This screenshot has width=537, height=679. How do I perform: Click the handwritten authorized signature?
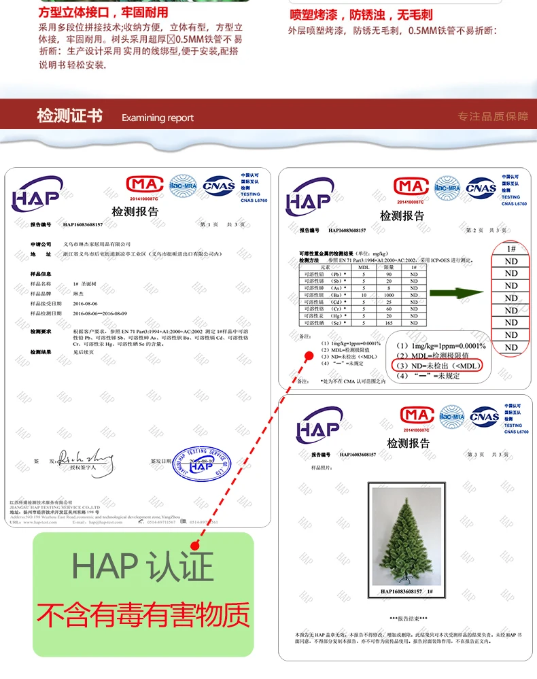pos(86,462)
